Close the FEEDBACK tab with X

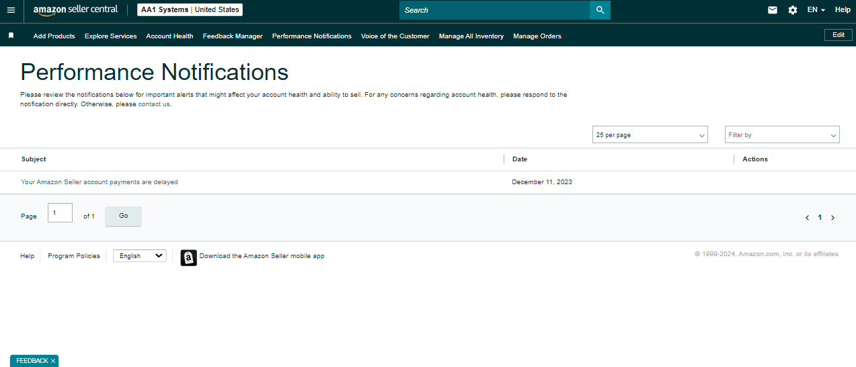point(53,361)
